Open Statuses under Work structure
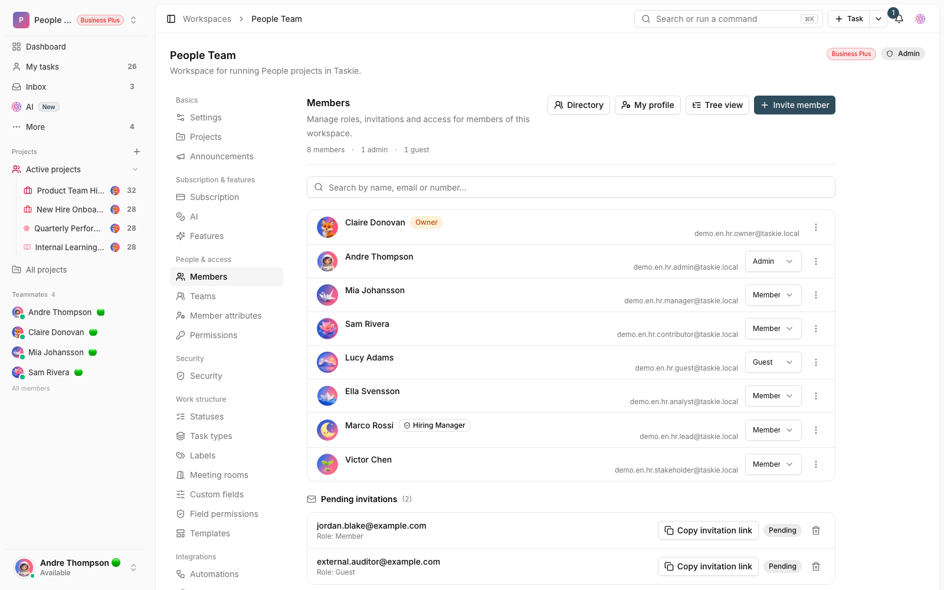The width and height of the screenshot is (944, 590). tap(227, 417)
